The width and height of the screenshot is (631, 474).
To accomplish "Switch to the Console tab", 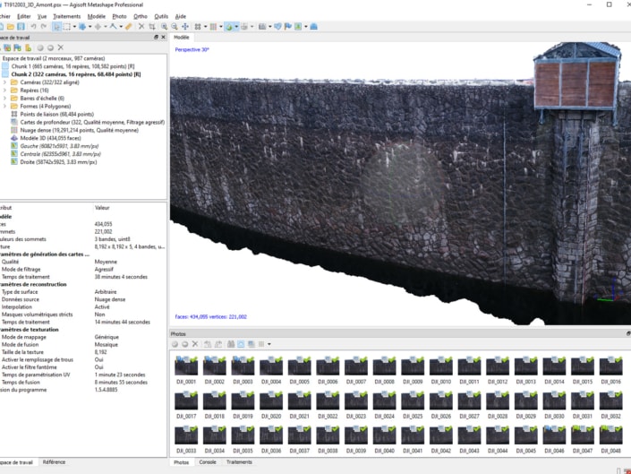I will [208, 462].
